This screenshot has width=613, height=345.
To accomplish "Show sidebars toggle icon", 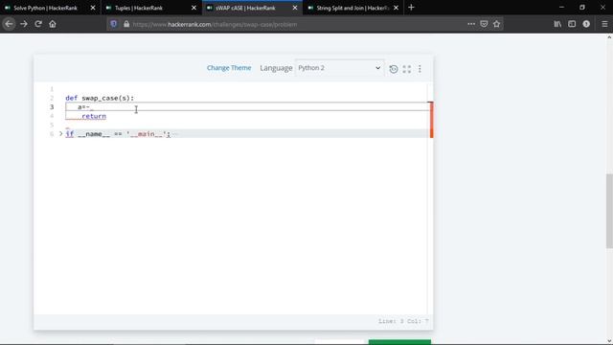I will [572, 24].
